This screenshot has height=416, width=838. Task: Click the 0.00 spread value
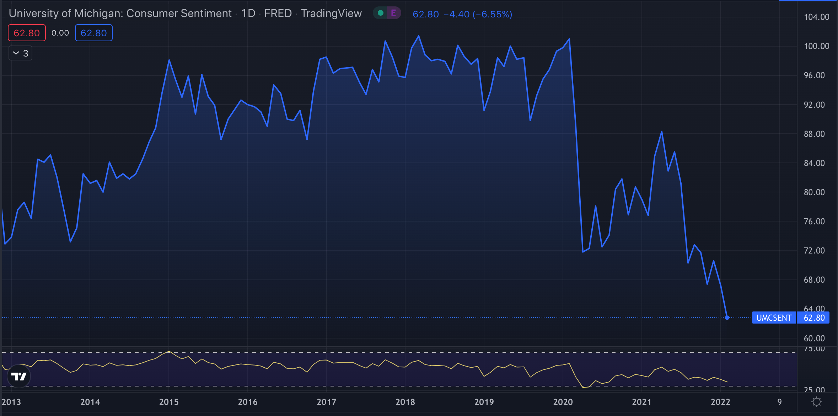click(x=60, y=33)
